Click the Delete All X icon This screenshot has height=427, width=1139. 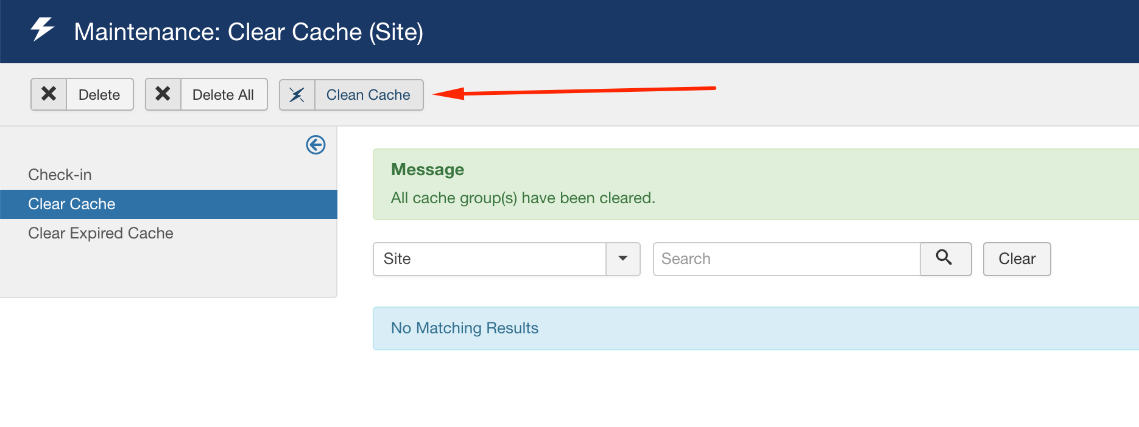[163, 94]
